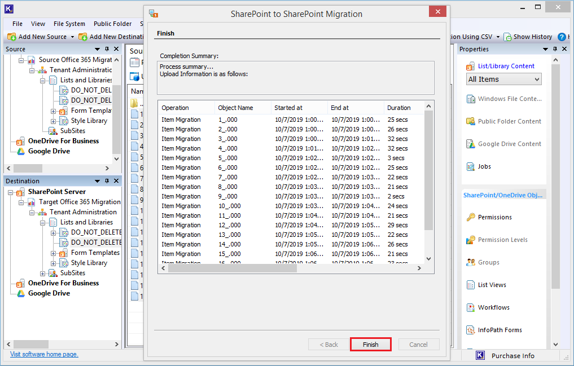Sort by Duration column header
This screenshot has height=366, width=574.
[x=404, y=108]
